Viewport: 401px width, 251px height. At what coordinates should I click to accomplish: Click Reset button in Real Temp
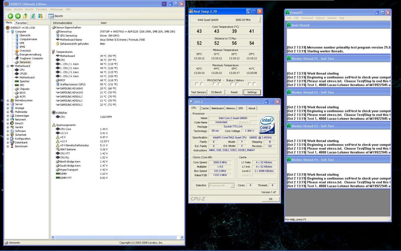click(x=234, y=92)
